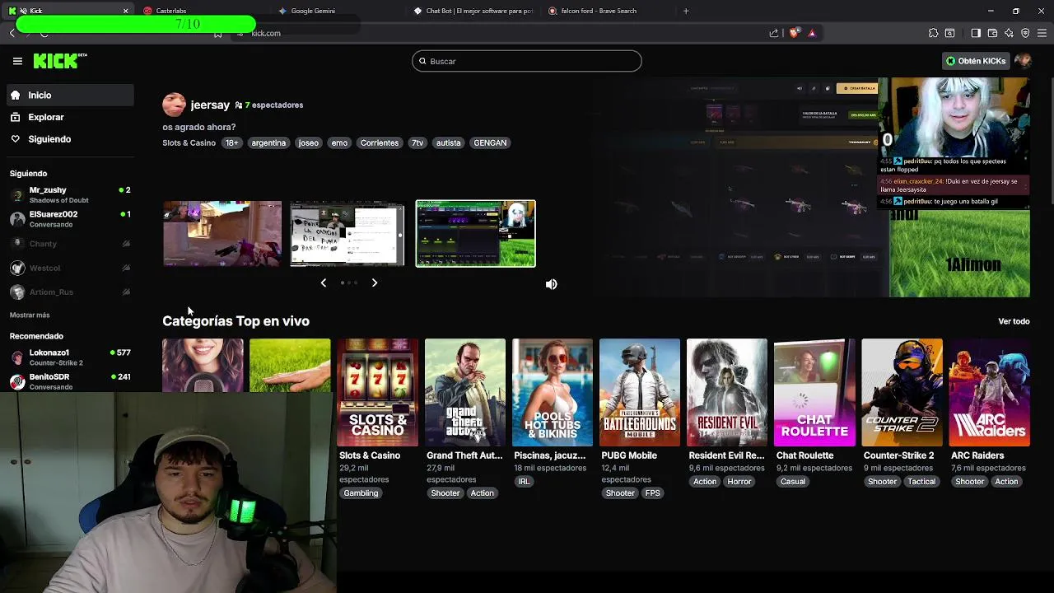
Task: Click the Corrientes tag
Action: [380, 142]
